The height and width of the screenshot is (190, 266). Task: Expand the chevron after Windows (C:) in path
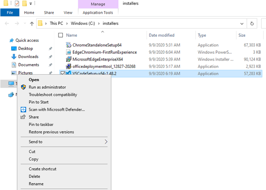coord(99,23)
